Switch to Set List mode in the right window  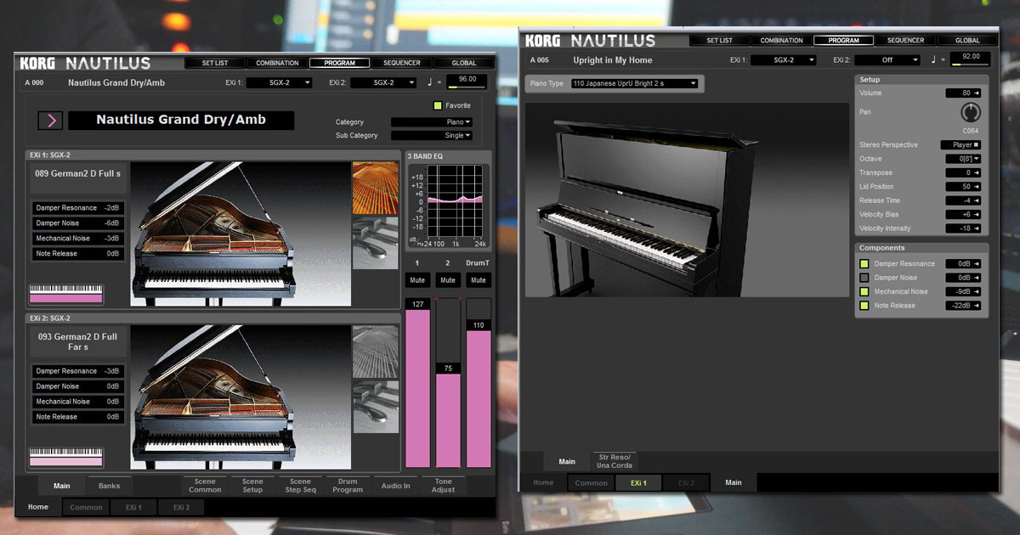click(x=719, y=41)
